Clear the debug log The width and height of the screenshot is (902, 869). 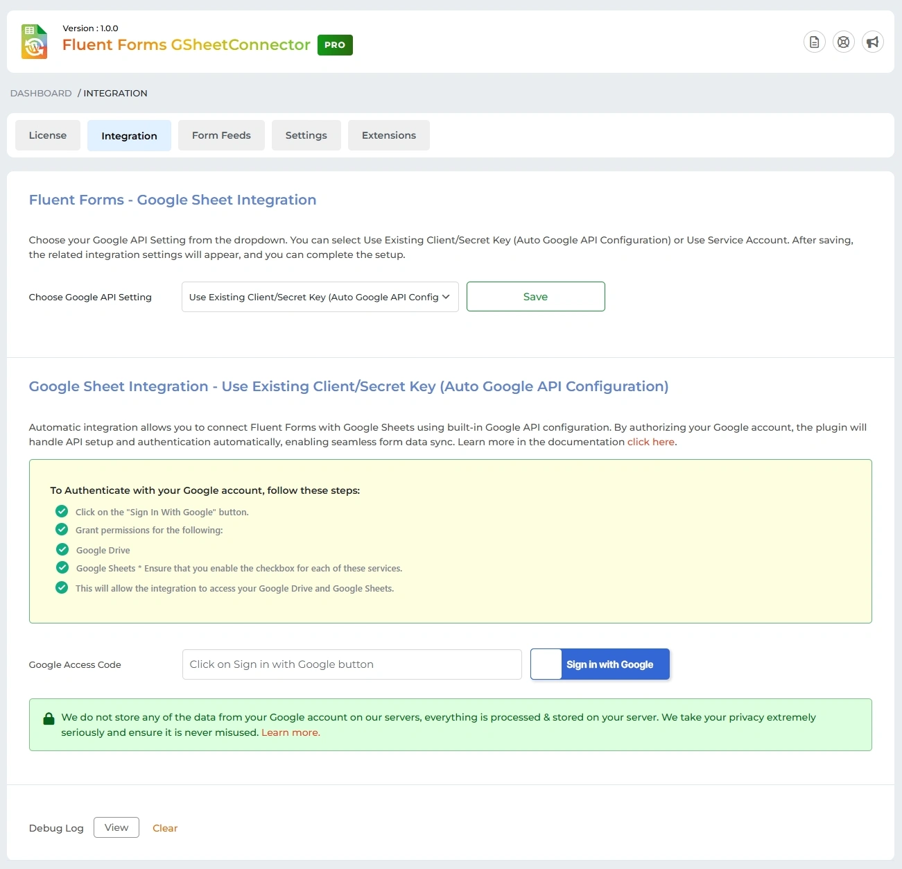[165, 828]
